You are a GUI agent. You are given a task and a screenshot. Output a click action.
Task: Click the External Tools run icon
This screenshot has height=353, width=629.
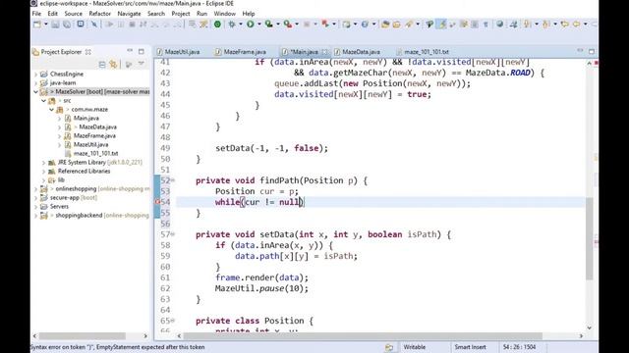288,25
